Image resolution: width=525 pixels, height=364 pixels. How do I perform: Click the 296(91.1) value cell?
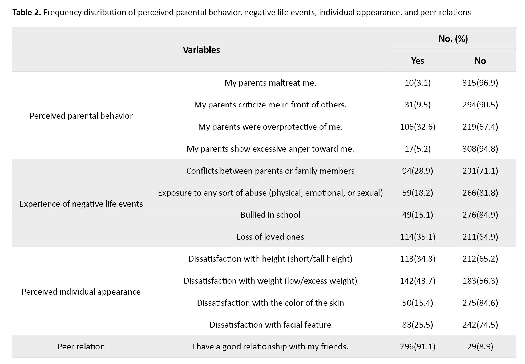pyautogui.click(x=417, y=346)
